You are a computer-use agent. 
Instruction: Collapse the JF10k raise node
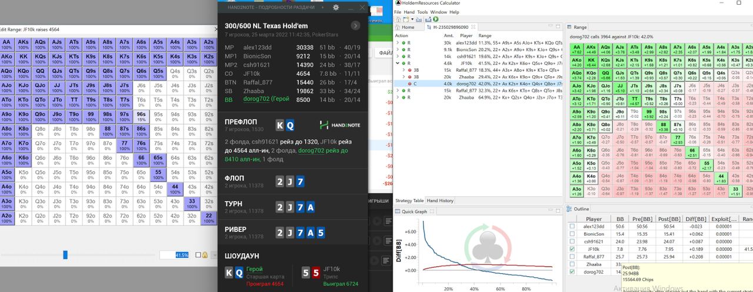[x=398, y=63]
